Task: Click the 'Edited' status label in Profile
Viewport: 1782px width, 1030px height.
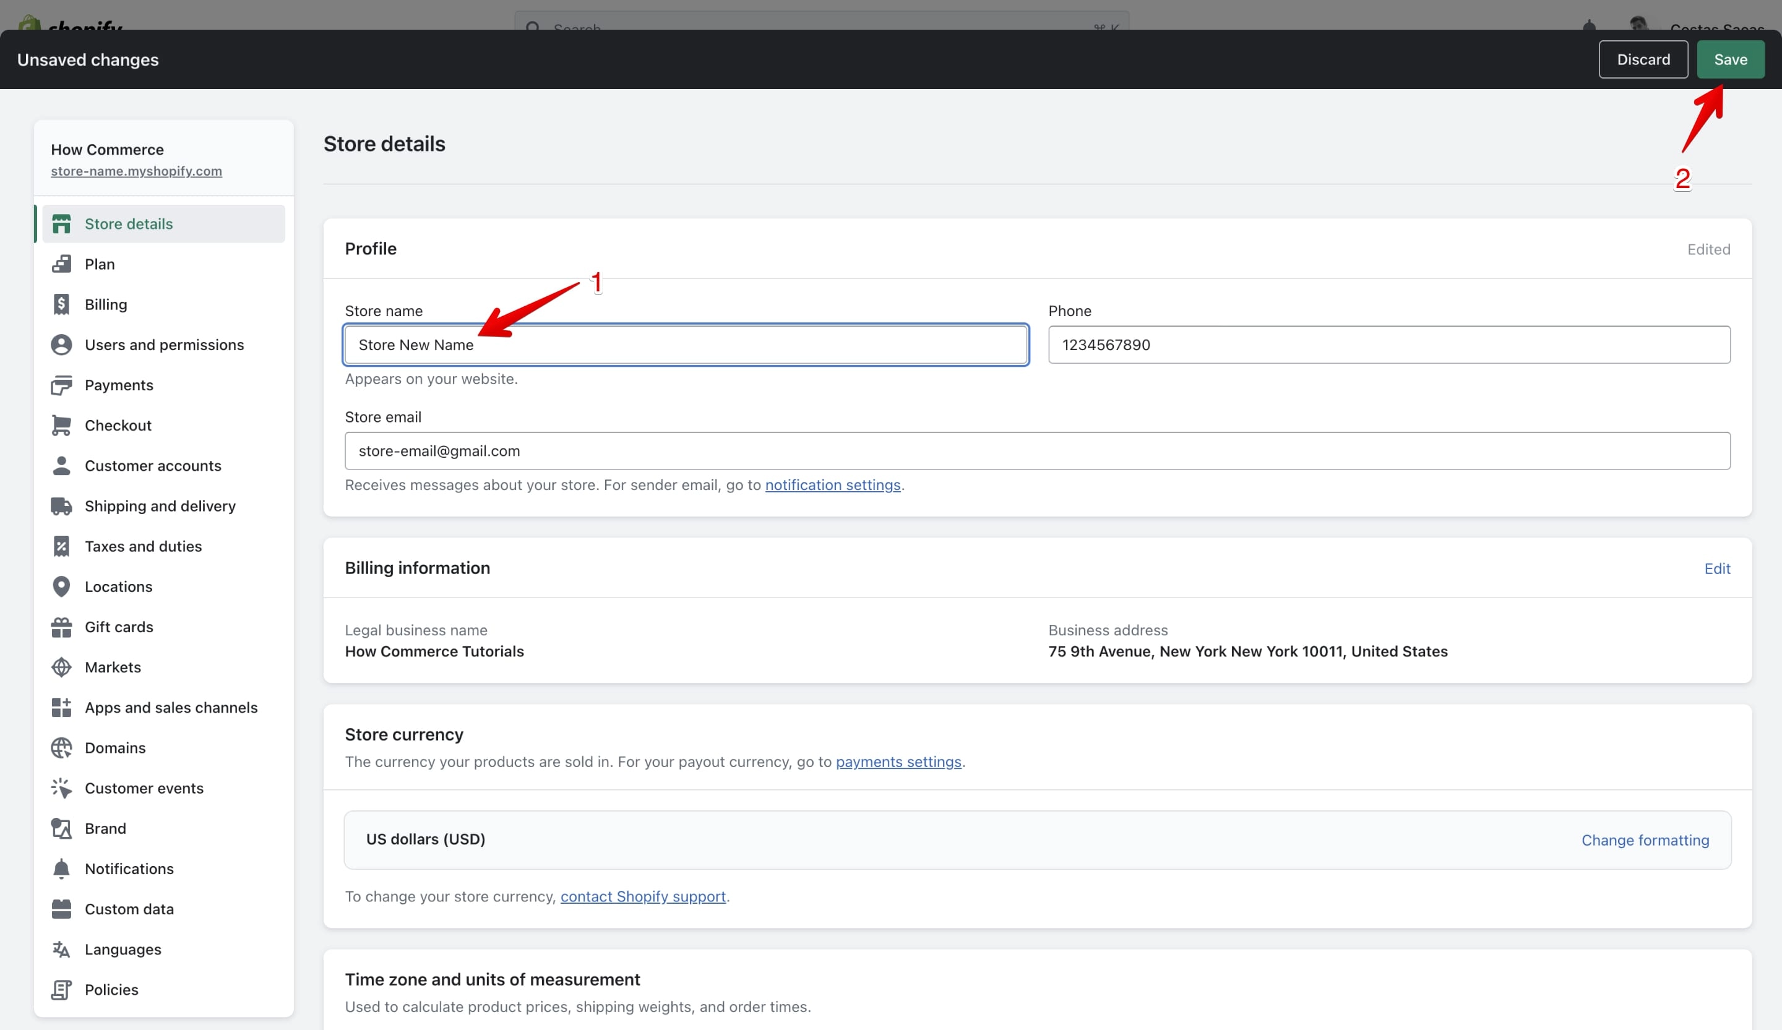Action: pyautogui.click(x=1708, y=249)
